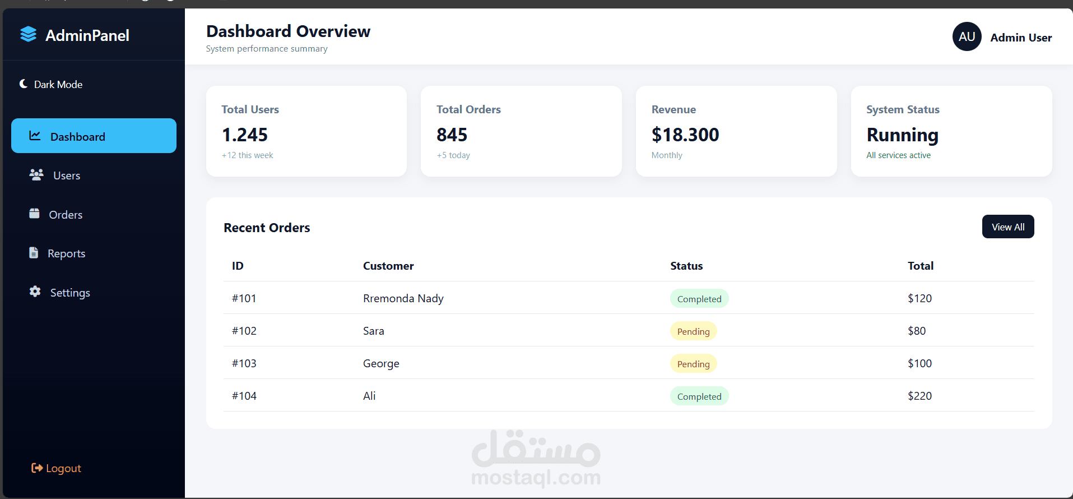
Task: Go to the Users section
Action: coord(94,175)
